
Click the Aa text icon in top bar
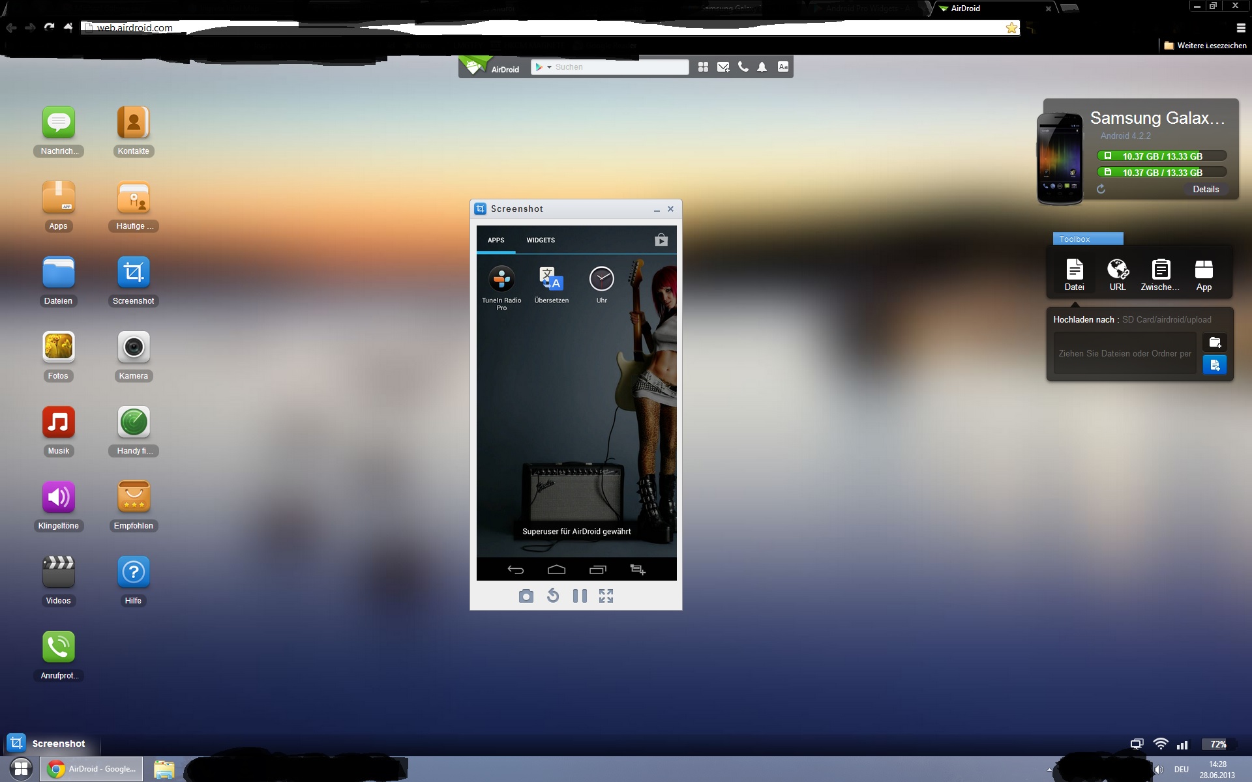point(783,66)
